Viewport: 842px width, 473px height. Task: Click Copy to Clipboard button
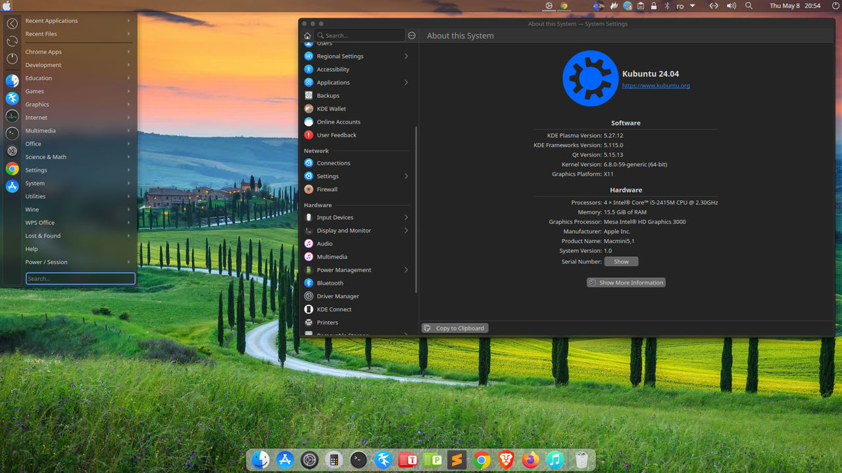click(x=455, y=328)
